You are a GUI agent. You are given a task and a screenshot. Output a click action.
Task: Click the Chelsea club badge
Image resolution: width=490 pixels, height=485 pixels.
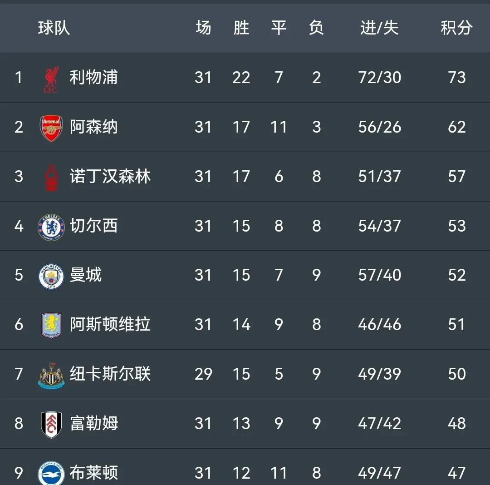[51, 227]
